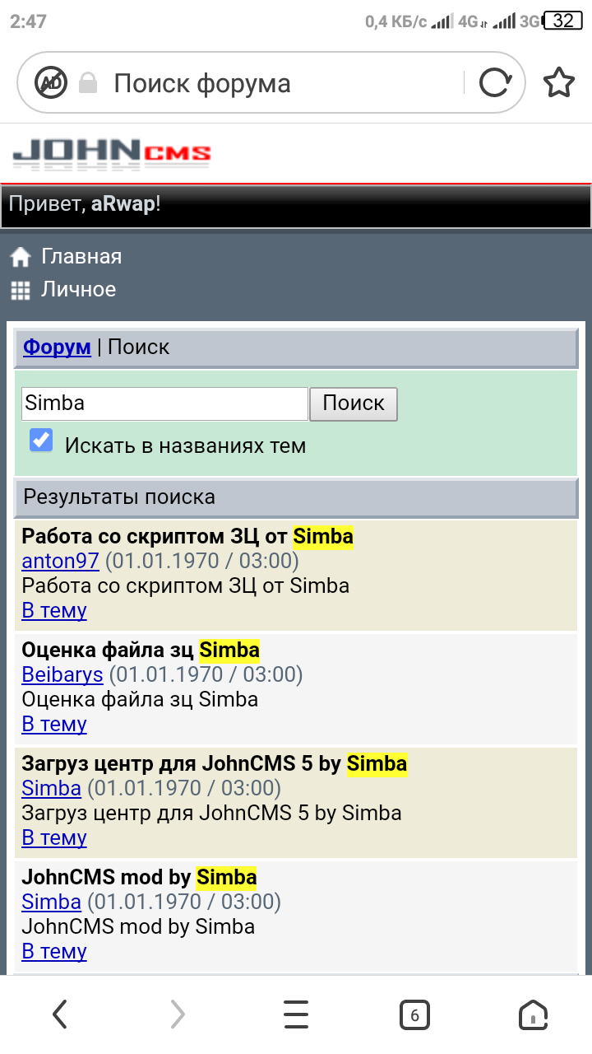
Task: Open the Личное menu item
Action: point(78,289)
